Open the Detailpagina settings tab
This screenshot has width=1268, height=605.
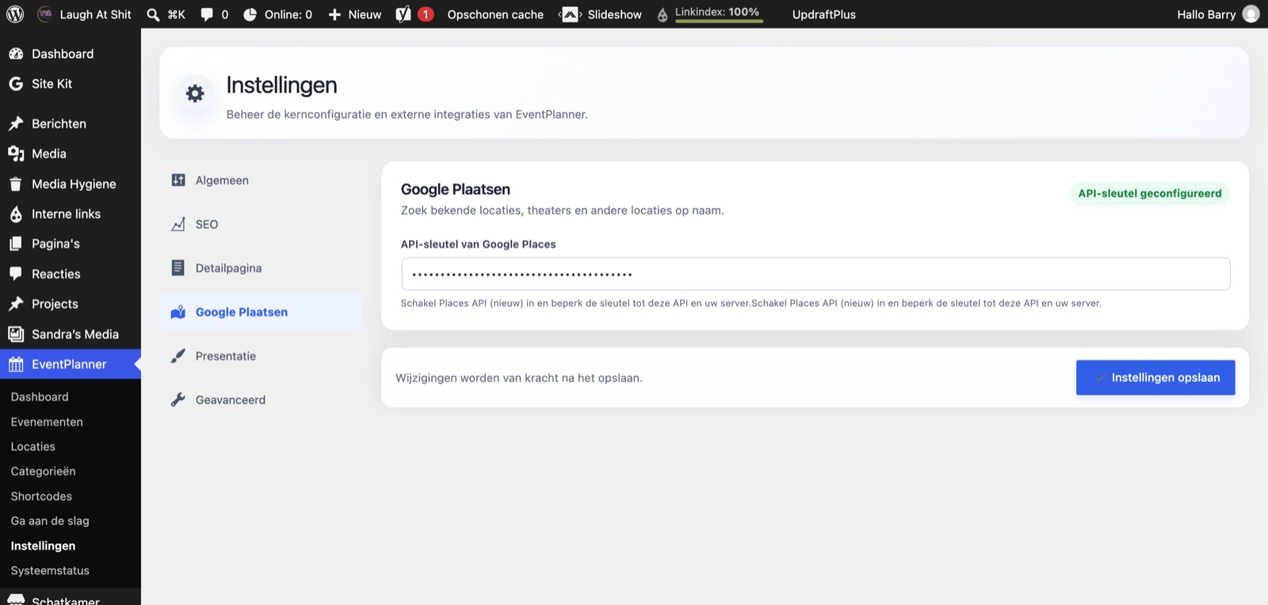[260, 268]
